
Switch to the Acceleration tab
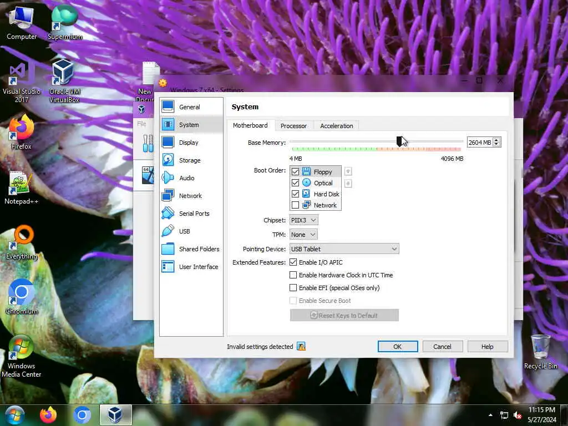point(337,126)
